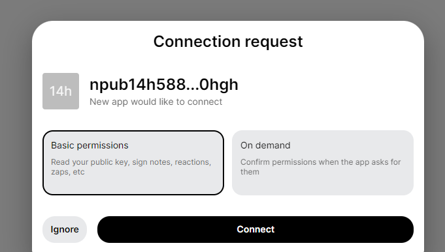Click empty space inside On demand card

pyautogui.click(x=323, y=185)
